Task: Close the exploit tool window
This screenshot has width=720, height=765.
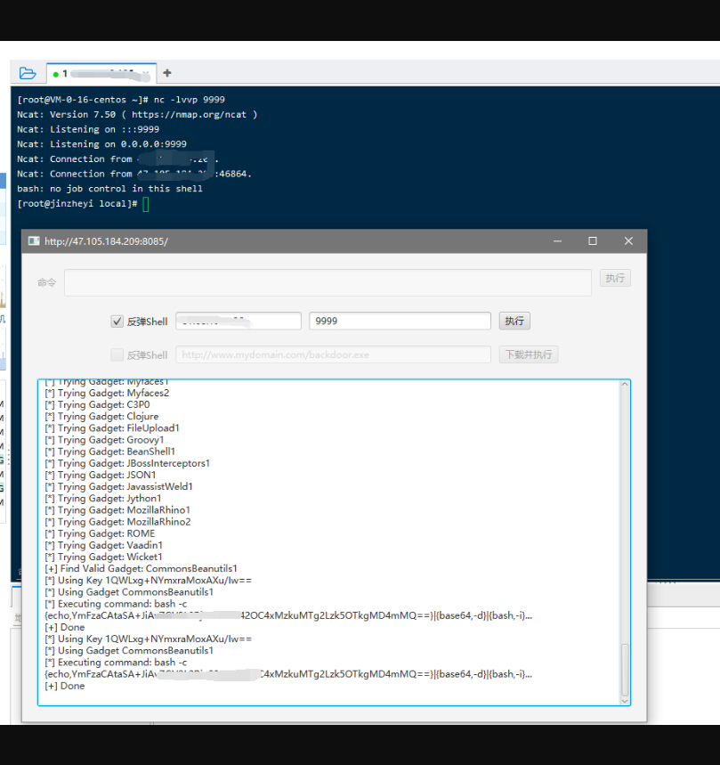Action: [628, 241]
